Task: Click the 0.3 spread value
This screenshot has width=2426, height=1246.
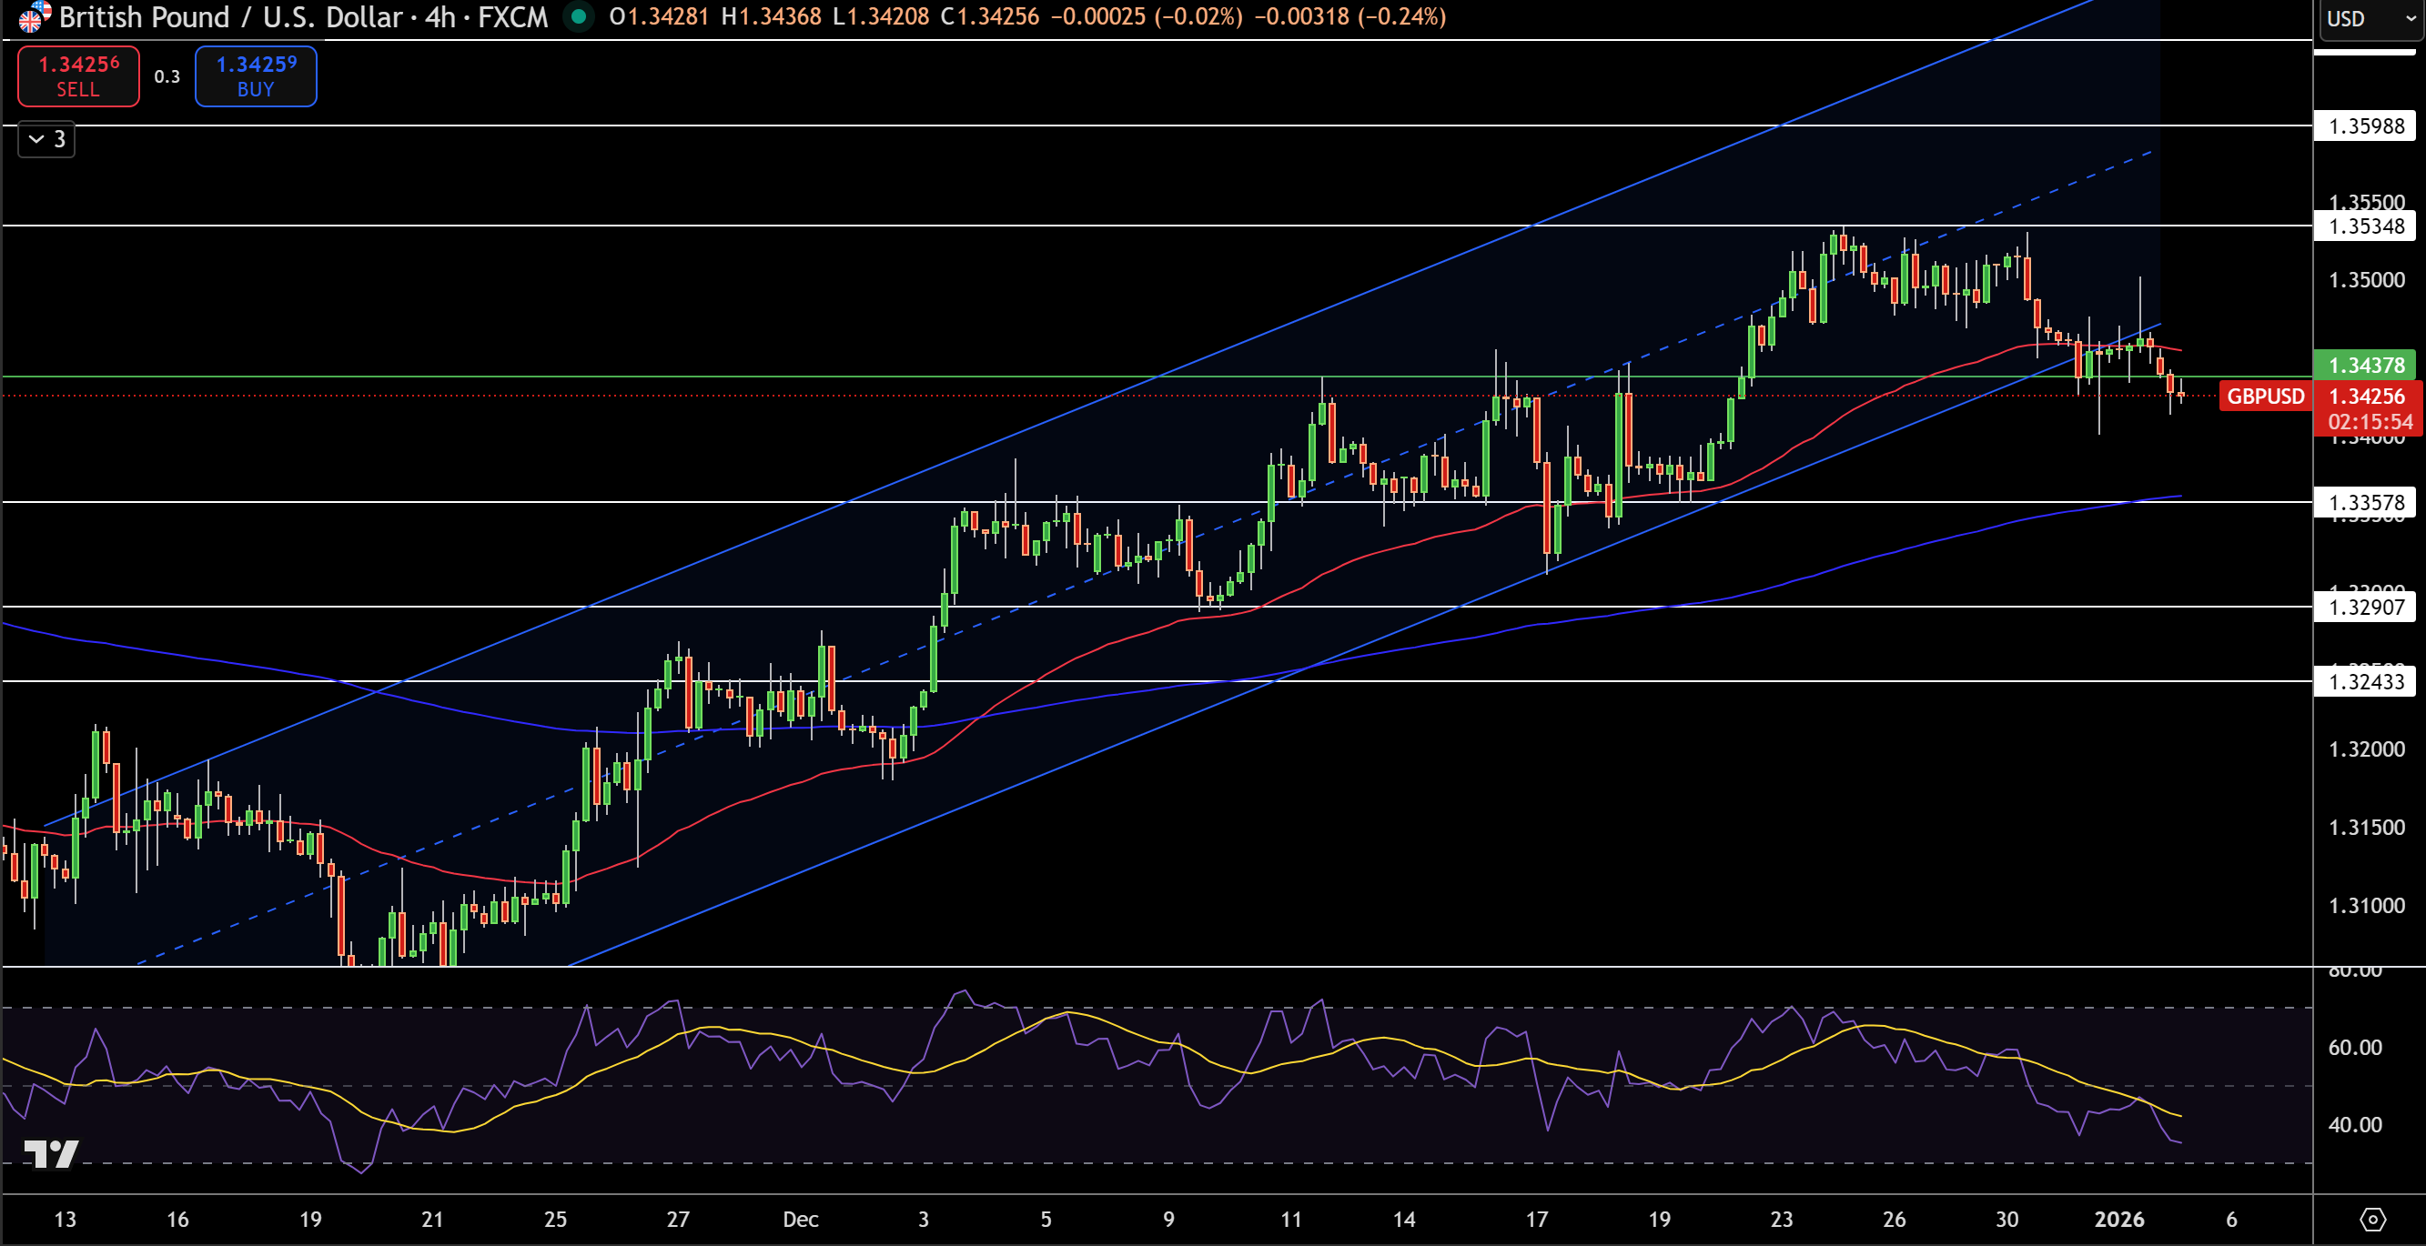Action: click(167, 76)
